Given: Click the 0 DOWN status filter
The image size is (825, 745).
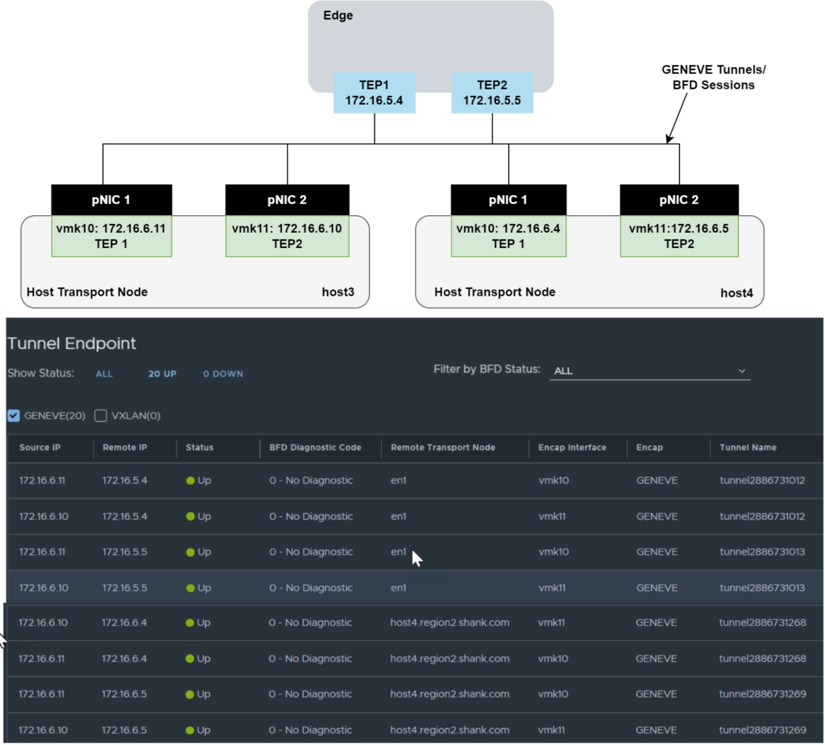Looking at the screenshot, I should coord(222,374).
